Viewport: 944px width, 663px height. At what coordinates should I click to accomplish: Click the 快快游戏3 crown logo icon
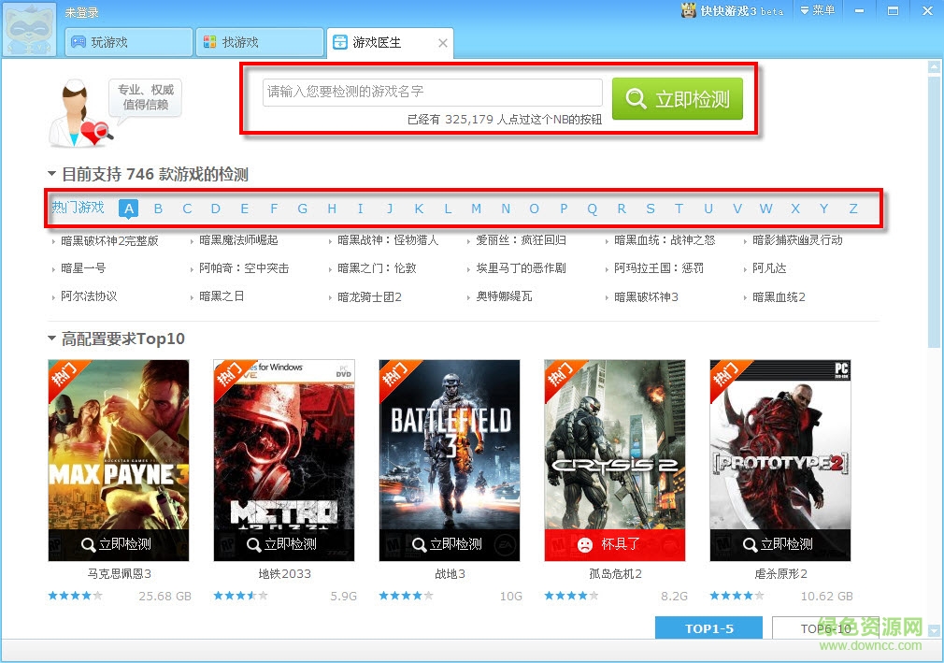coord(689,10)
